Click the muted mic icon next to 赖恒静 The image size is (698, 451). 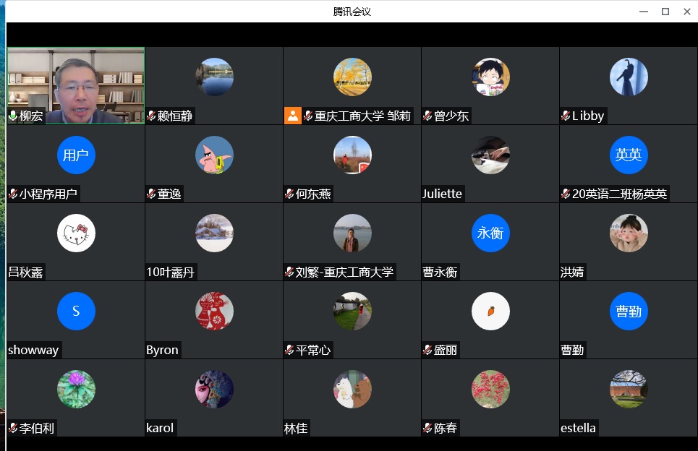click(151, 116)
